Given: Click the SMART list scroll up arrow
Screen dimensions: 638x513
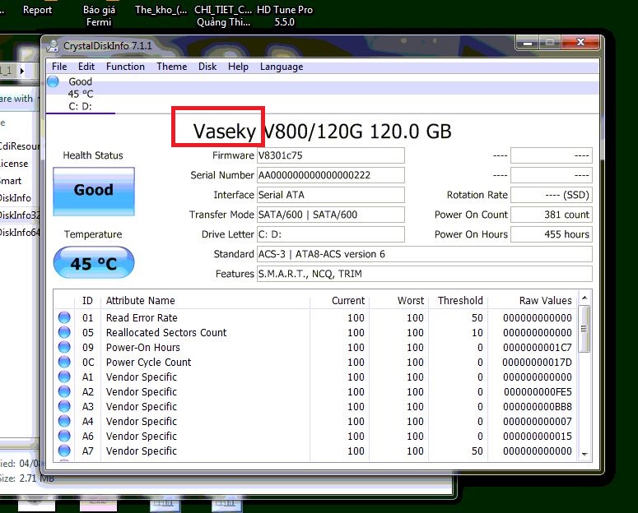Looking at the screenshot, I should coord(584,298).
